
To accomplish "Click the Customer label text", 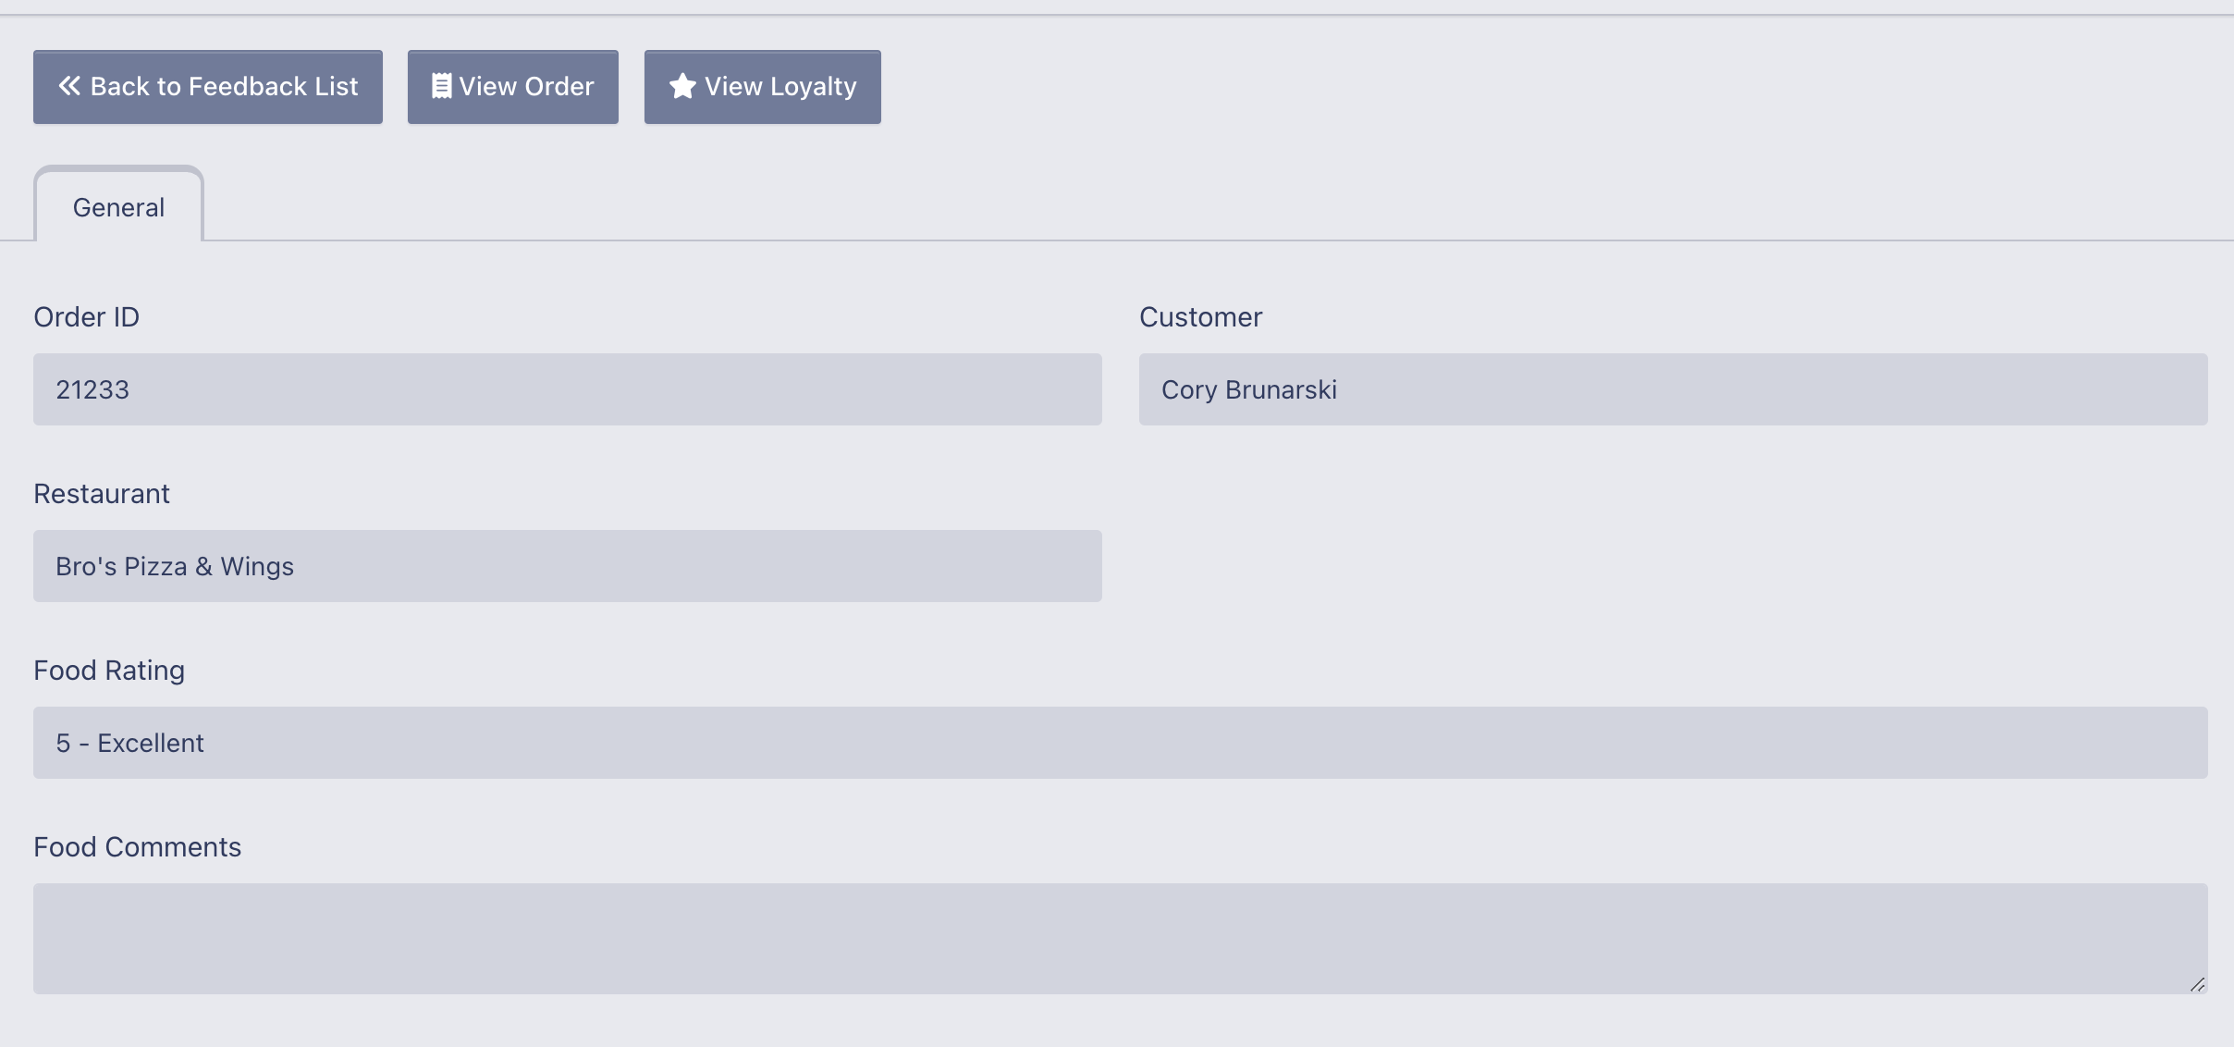I will point(1200,317).
